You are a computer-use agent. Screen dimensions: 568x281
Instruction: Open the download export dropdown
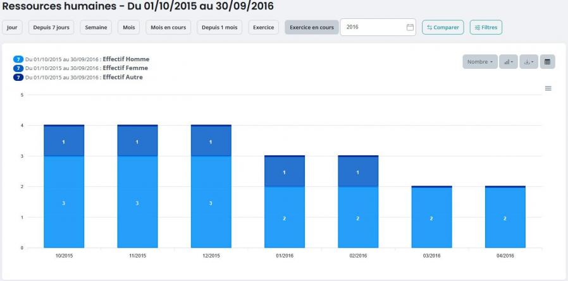pos(529,62)
